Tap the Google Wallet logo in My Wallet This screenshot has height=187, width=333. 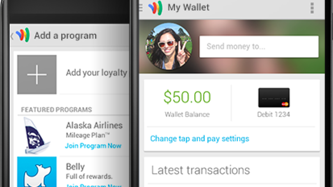[x=155, y=8]
